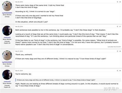
Task: Open the post #9 permalink number
Action: [x=120, y=71]
